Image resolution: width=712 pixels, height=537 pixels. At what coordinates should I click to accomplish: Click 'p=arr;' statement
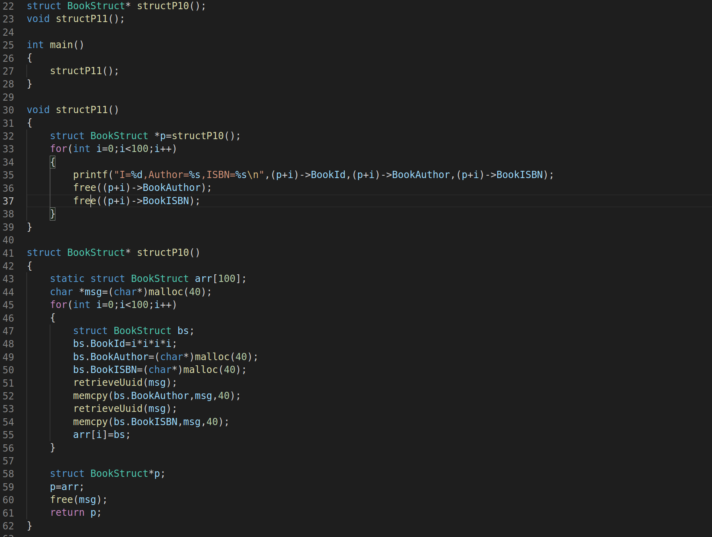[67, 487]
